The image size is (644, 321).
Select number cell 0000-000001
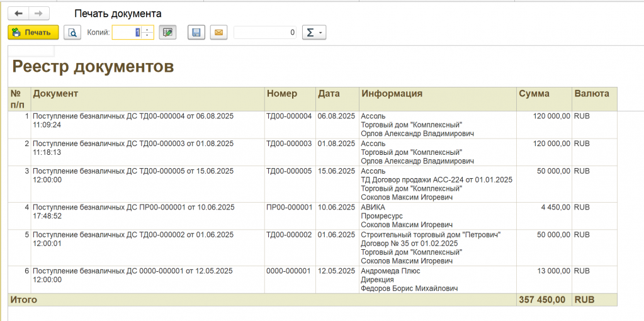pos(290,279)
